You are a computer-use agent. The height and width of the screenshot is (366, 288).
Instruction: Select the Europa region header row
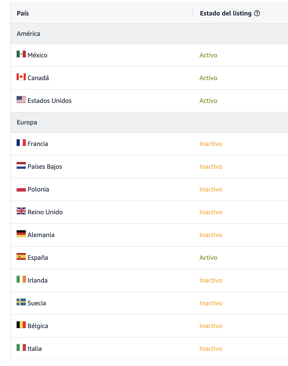pyautogui.click(x=149, y=122)
